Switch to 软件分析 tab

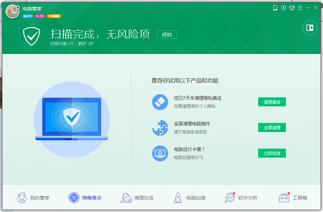(241, 198)
